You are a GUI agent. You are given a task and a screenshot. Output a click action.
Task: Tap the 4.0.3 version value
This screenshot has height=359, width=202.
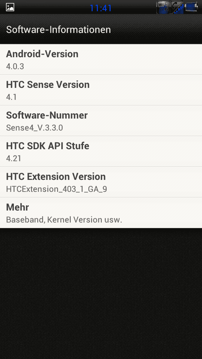15,67
